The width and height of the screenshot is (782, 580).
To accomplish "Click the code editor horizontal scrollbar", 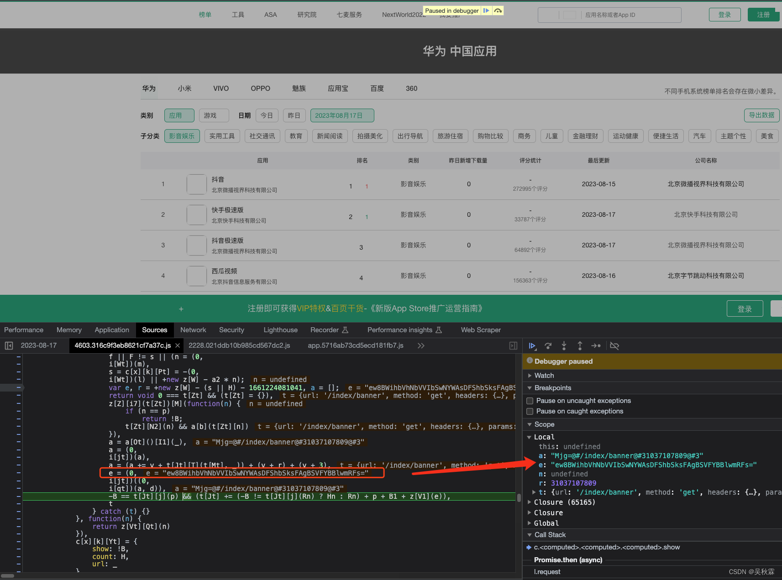I will tap(7, 576).
